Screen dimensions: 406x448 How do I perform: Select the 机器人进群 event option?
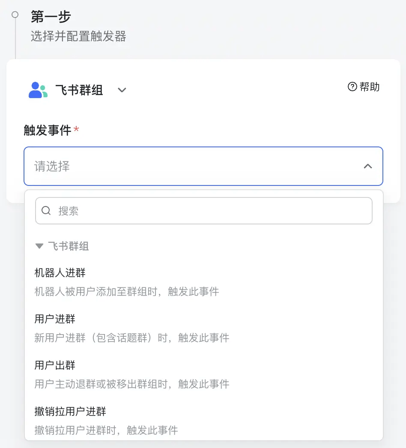[204, 282]
